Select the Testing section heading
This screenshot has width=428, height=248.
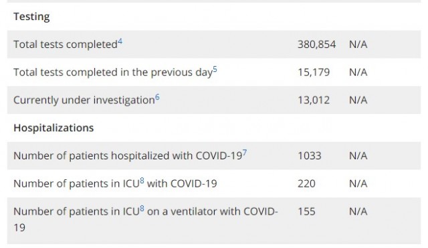(31, 17)
